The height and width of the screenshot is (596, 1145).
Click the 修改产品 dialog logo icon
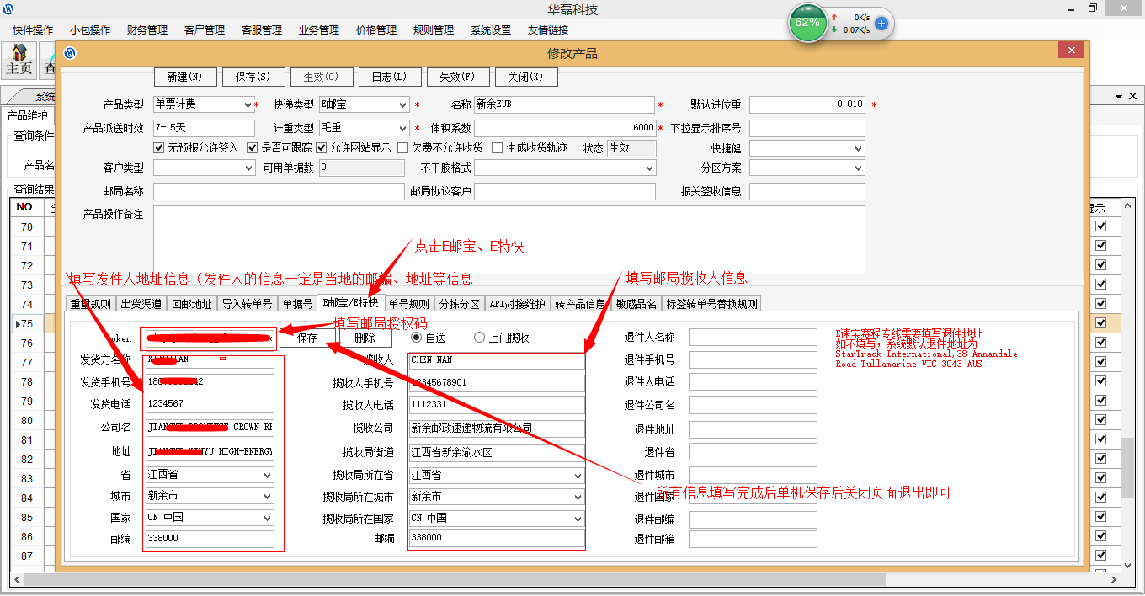[x=70, y=53]
